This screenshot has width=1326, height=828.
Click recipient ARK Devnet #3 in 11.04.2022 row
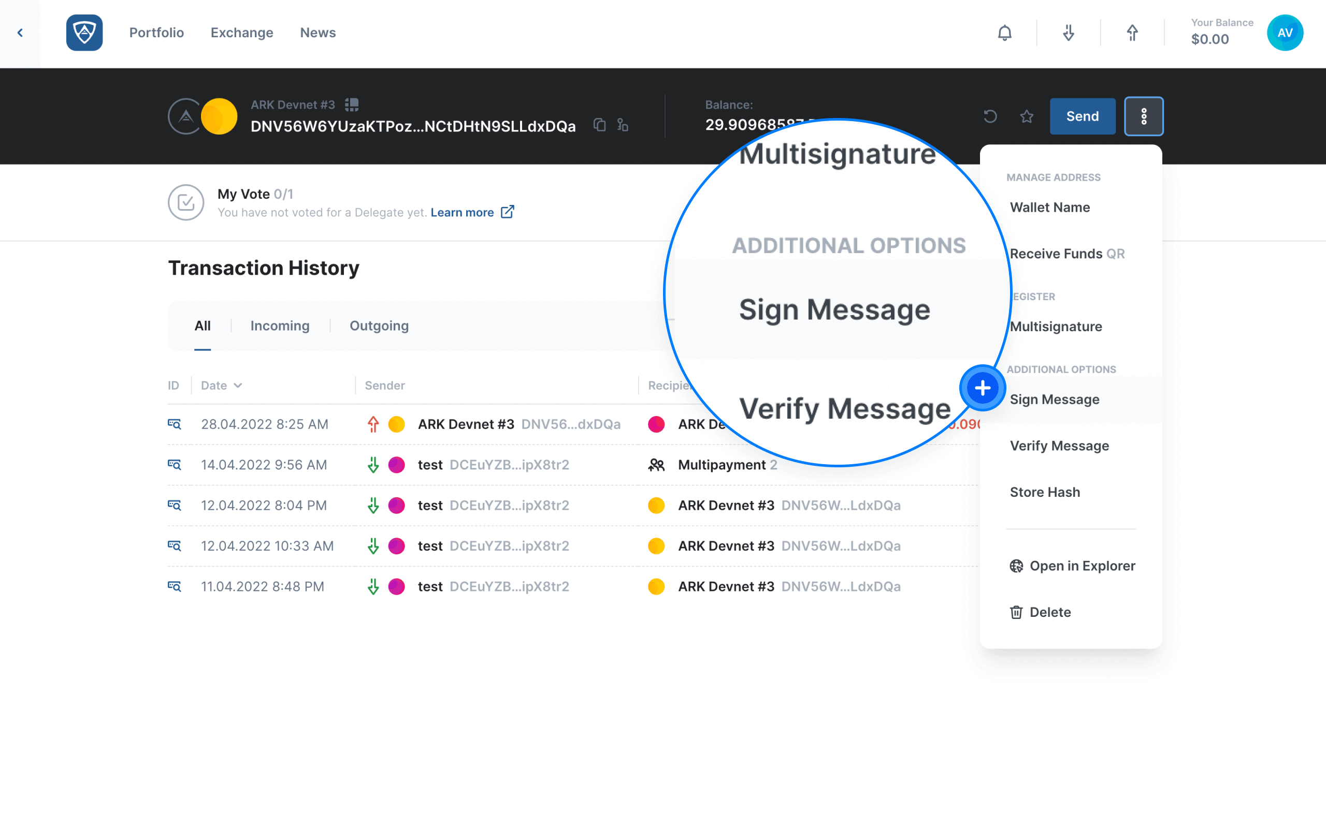coord(726,586)
